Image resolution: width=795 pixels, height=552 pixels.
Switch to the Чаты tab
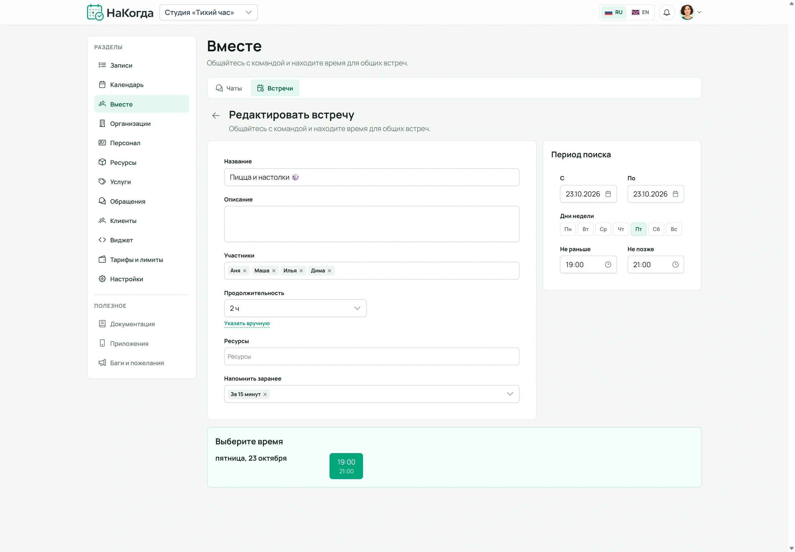[229, 88]
